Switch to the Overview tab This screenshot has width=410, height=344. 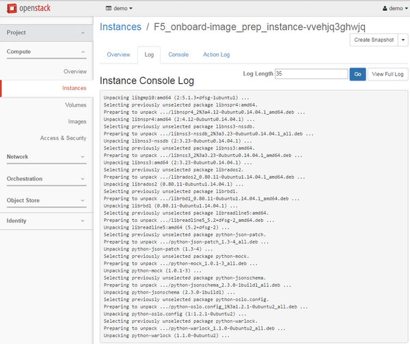pos(118,55)
